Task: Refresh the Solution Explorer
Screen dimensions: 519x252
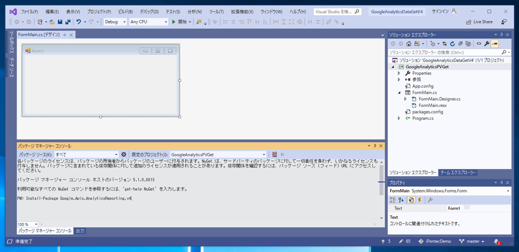Action: click(x=452, y=44)
